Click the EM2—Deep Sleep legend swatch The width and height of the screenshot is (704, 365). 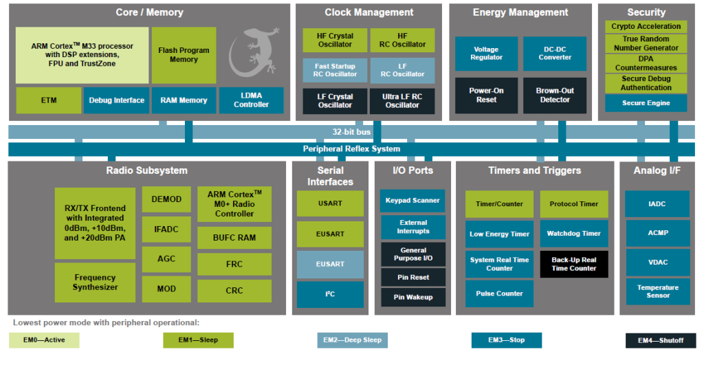[x=353, y=340]
